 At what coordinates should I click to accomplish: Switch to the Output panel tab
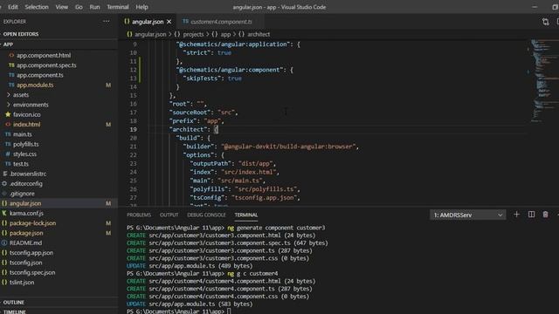coord(169,215)
